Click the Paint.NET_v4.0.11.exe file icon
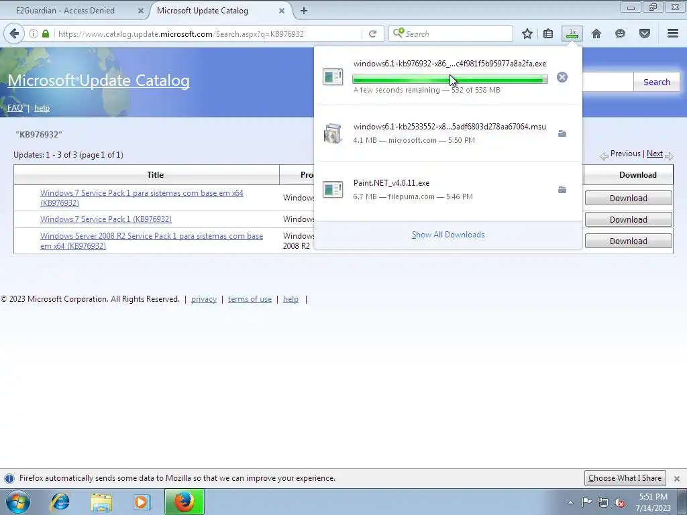The height and width of the screenshot is (515, 687). pos(333,190)
